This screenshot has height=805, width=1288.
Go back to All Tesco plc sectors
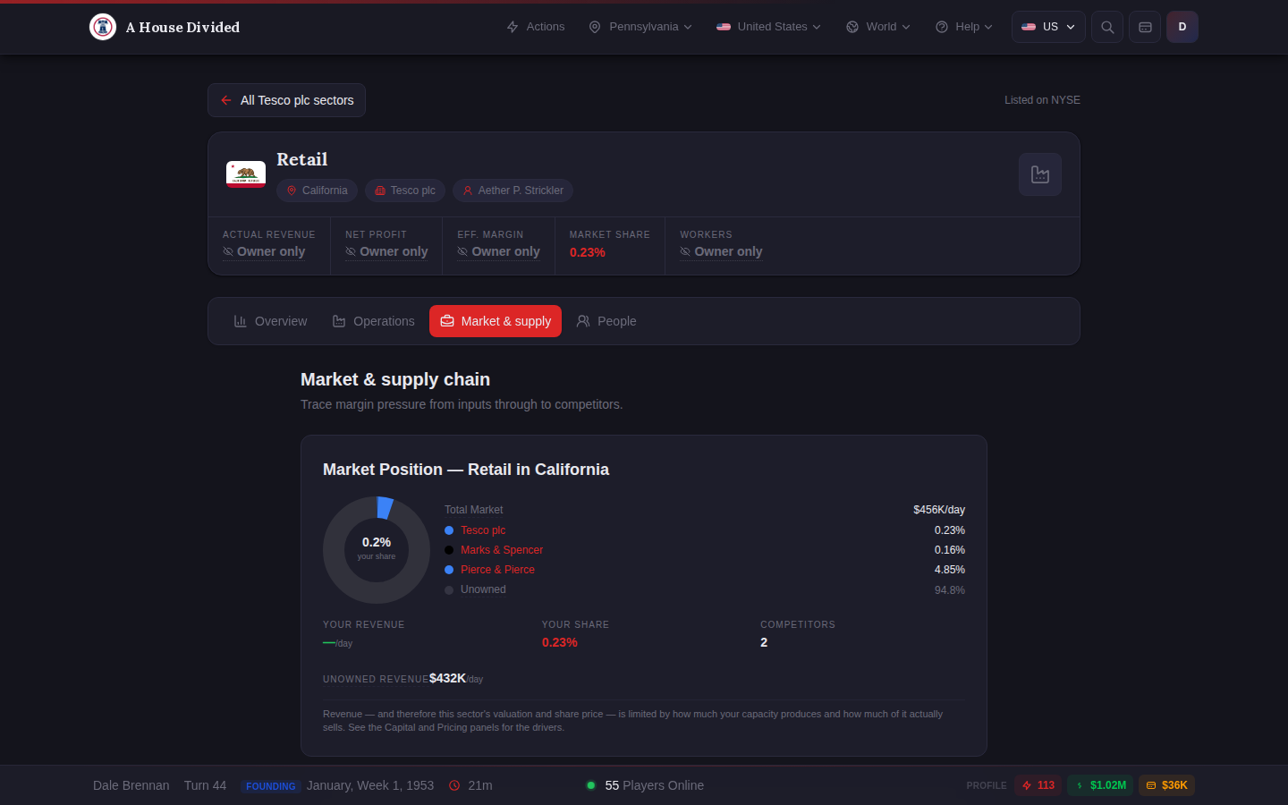[x=286, y=100]
